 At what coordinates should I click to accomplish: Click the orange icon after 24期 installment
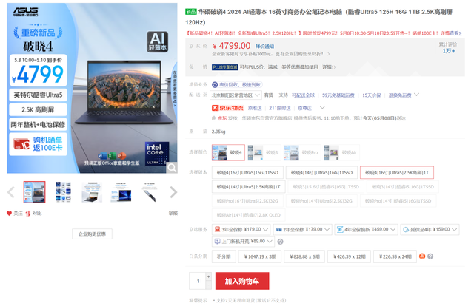point(422,256)
